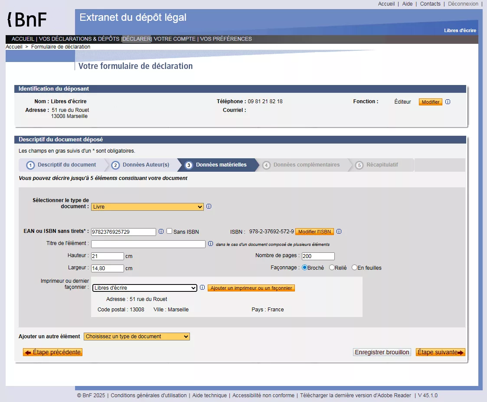Open the document type dropdown showing Livre
Screen dimensions: 487x402
click(x=147, y=207)
